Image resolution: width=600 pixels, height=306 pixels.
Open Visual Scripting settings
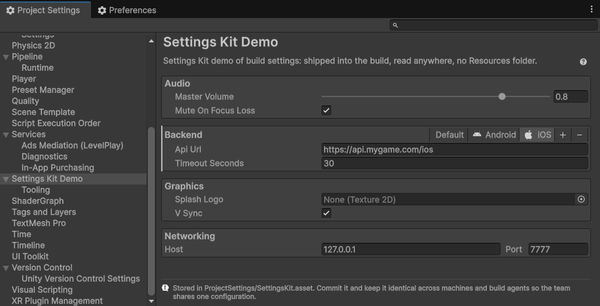pyautogui.click(x=42, y=289)
